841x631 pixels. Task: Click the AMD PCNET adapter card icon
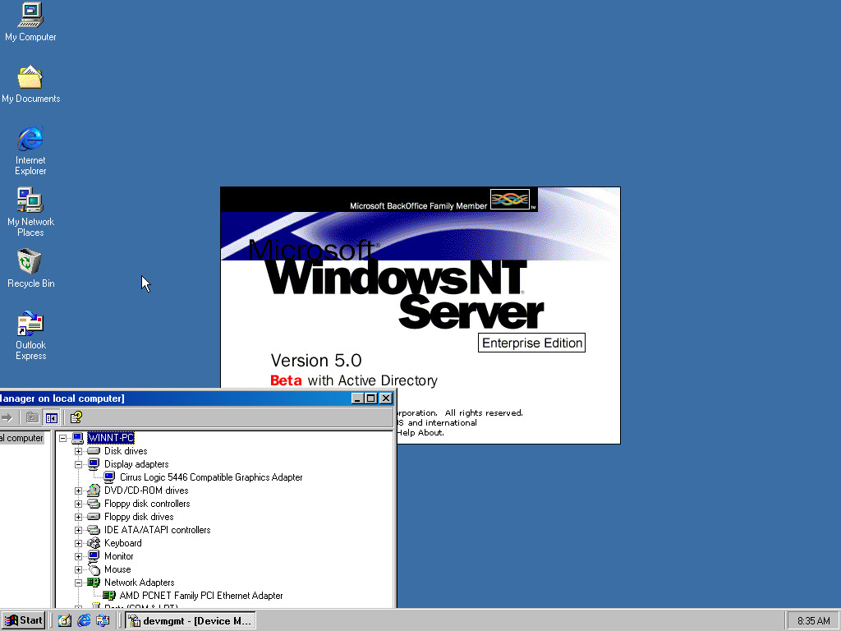pos(109,596)
